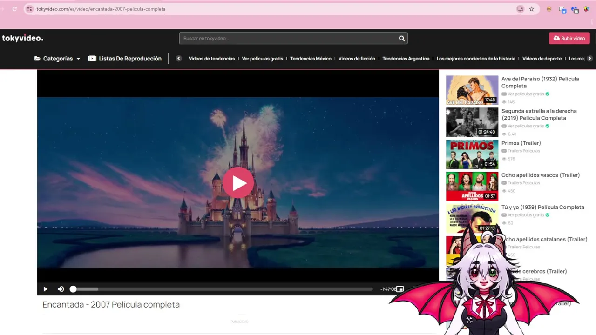Click the big red play button overlay
This screenshot has height=335, width=596.
pyautogui.click(x=238, y=183)
